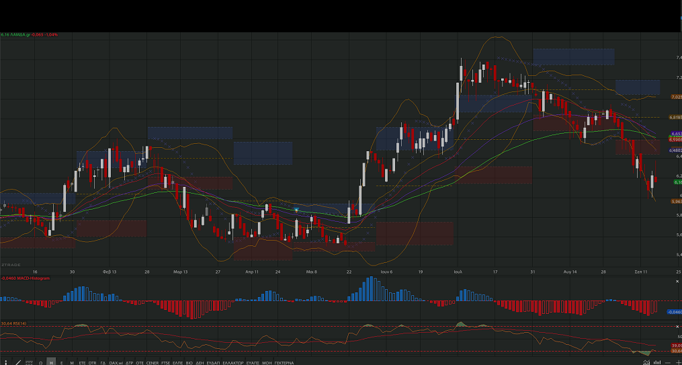The width and height of the screenshot is (682, 365).
Task: Load the ΓΔ index shortcut
Action: [x=103, y=362]
